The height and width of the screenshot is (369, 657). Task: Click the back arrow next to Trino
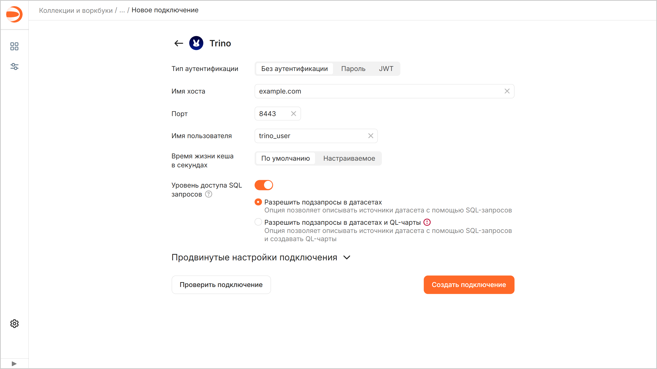tap(179, 43)
